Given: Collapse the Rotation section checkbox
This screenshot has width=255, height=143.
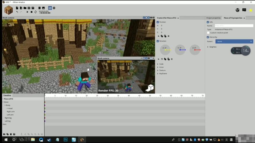Looking at the screenshot, I should [x=157, y=41].
